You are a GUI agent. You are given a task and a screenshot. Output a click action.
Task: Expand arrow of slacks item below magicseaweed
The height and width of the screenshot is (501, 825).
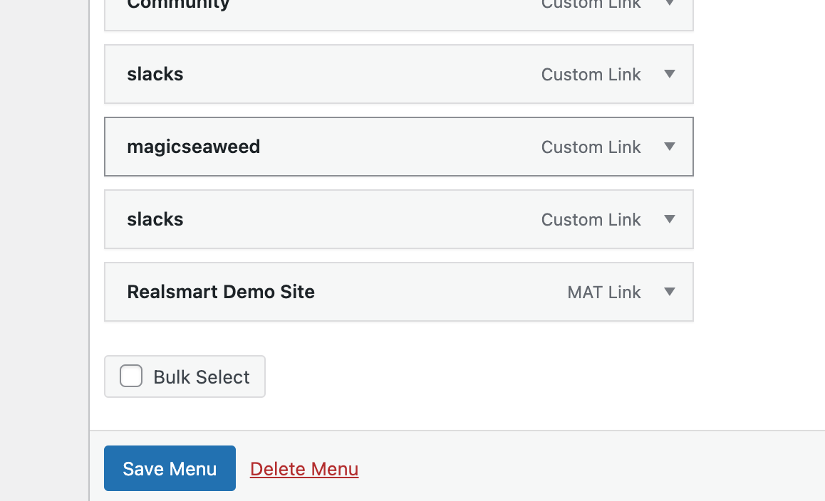pyautogui.click(x=669, y=219)
